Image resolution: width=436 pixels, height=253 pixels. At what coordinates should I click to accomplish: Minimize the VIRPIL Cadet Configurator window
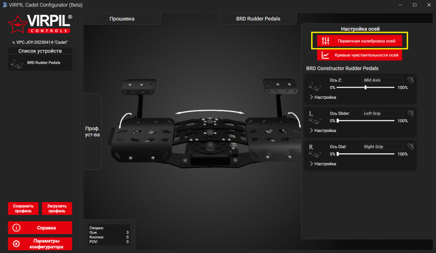point(400,5)
